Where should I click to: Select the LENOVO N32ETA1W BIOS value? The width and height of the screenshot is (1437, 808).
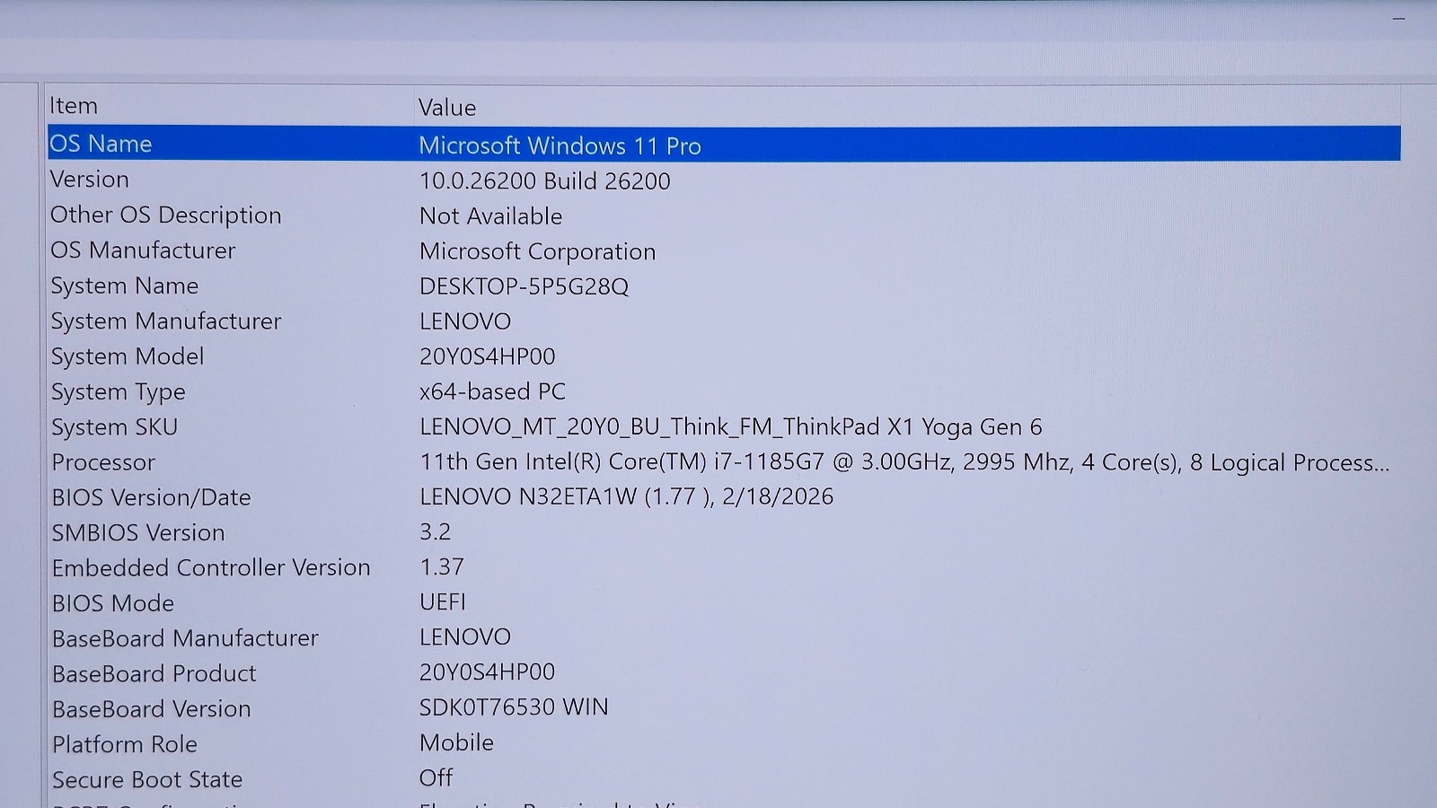(x=627, y=496)
